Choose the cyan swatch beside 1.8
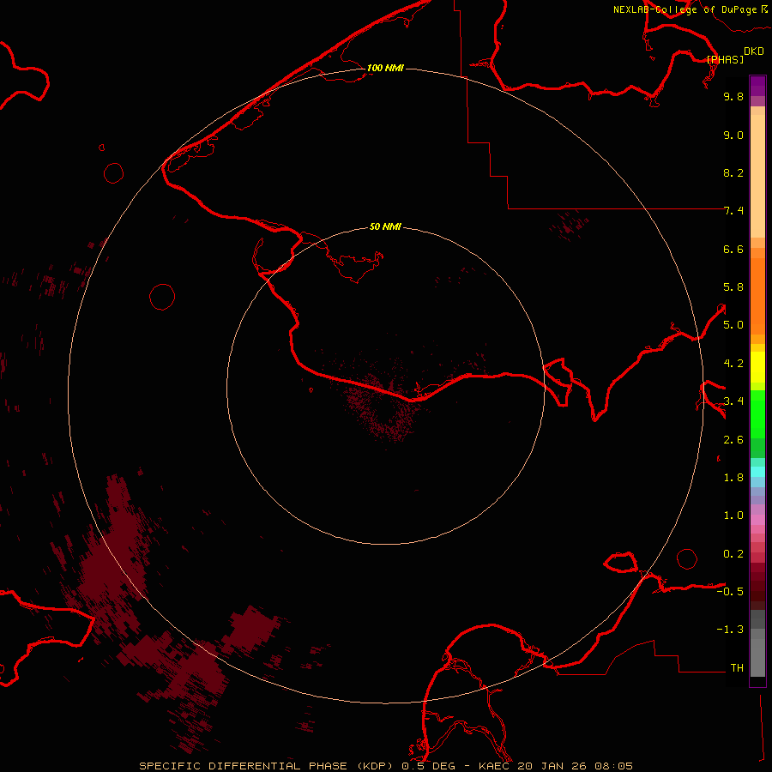Screen dimensions: 772x772 tap(757, 472)
